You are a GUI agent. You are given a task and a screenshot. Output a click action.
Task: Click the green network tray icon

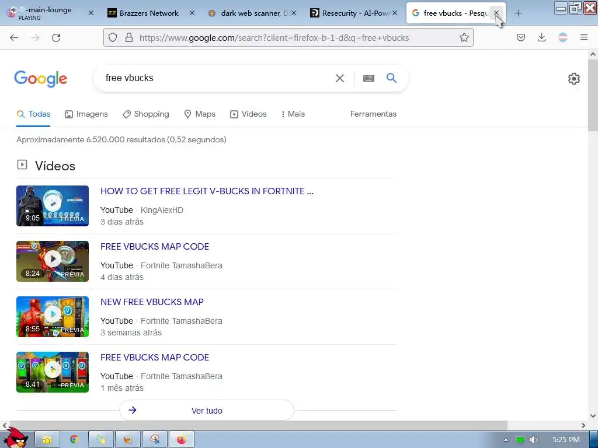pos(520,440)
